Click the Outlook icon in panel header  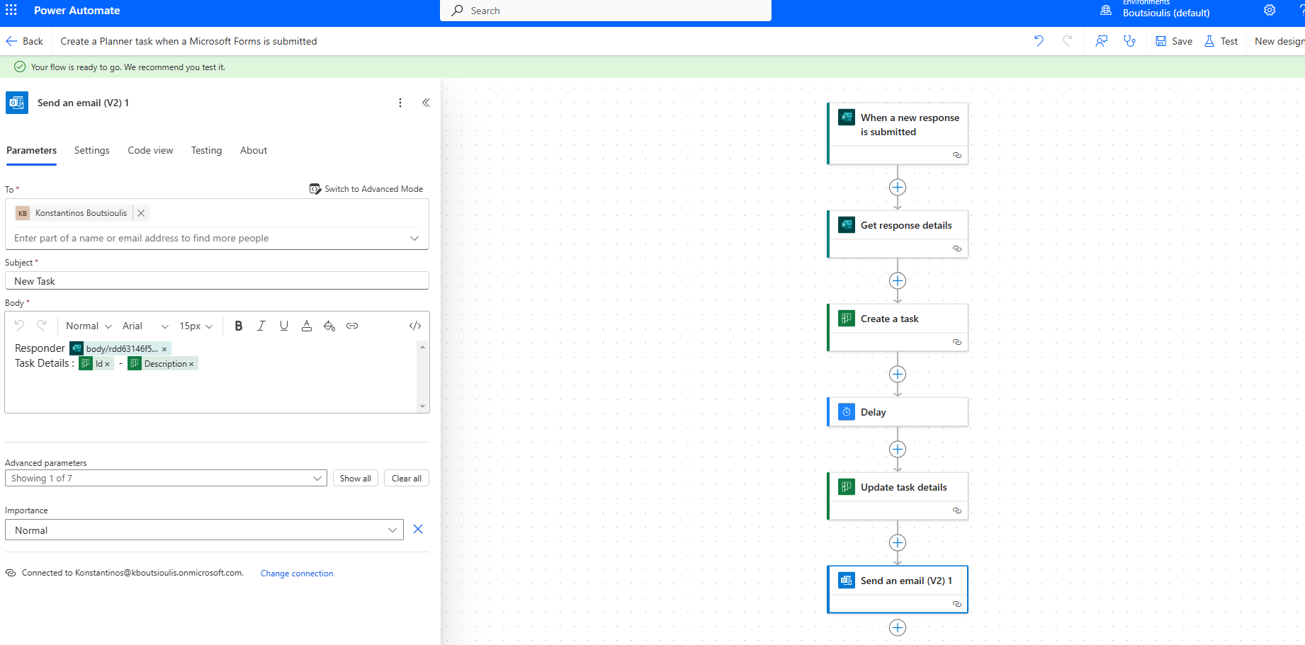coord(17,103)
